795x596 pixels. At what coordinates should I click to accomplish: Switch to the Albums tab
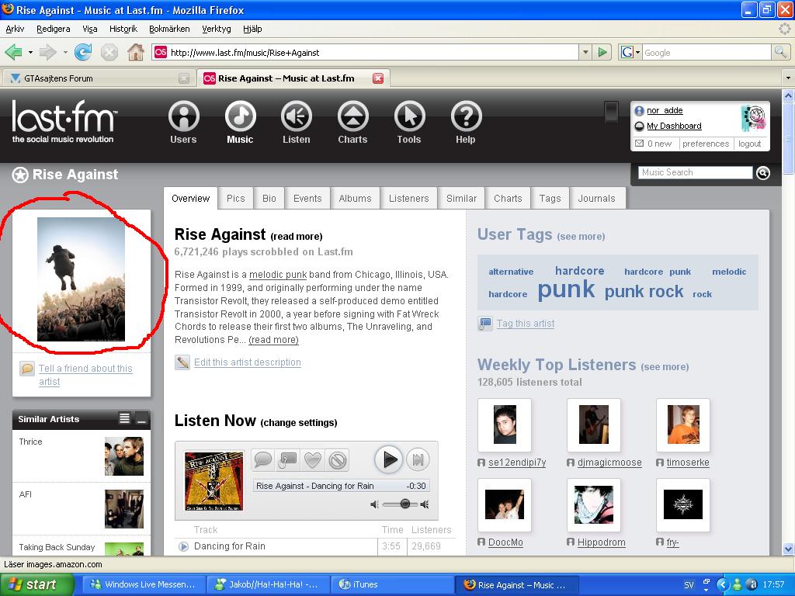pos(355,198)
